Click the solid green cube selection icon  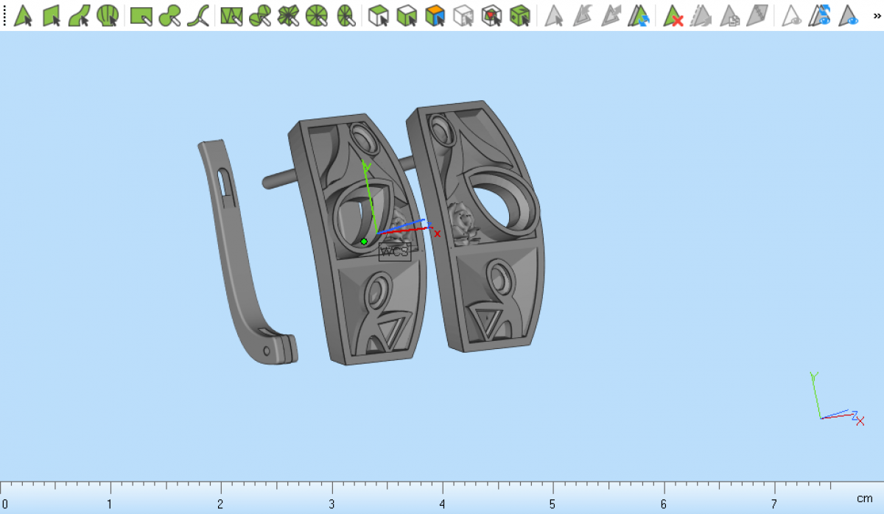tap(520, 15)
